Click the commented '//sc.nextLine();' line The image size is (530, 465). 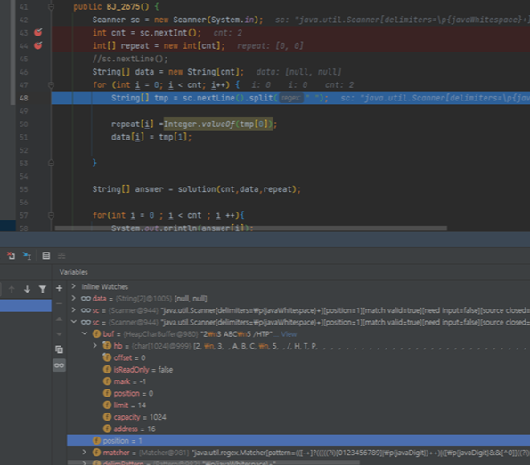click(130, 59)
